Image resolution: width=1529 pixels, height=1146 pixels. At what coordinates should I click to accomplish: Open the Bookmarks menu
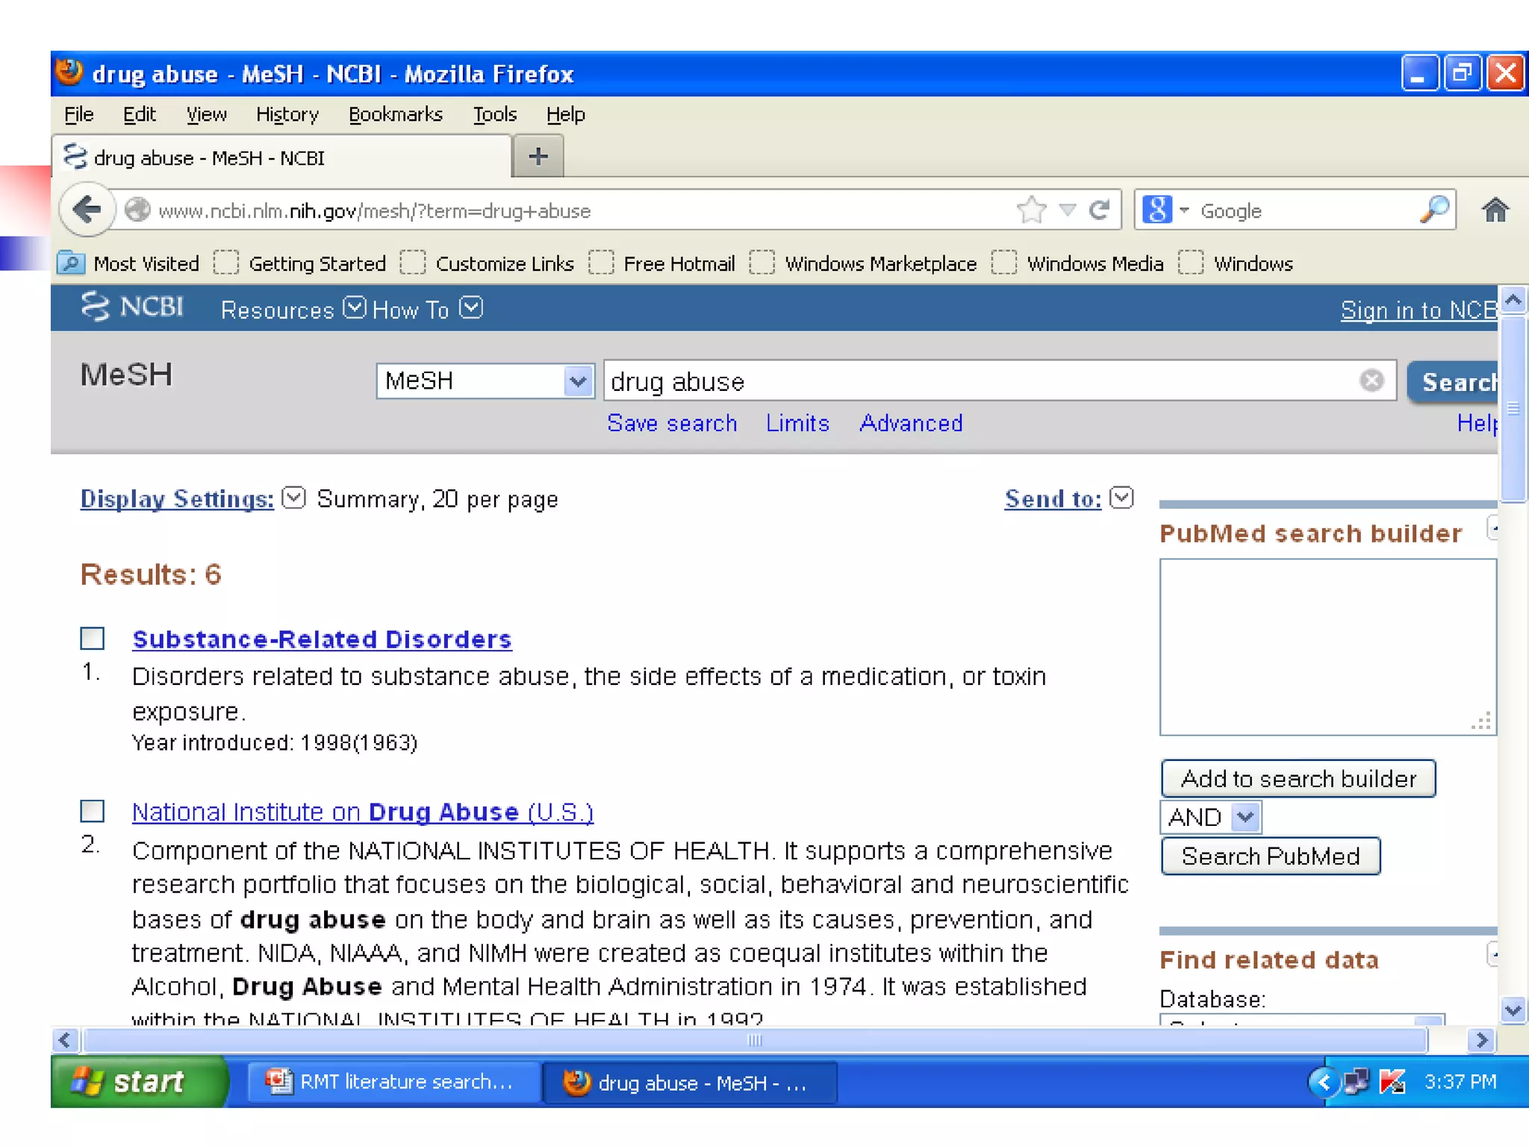(x=395, y=115)
